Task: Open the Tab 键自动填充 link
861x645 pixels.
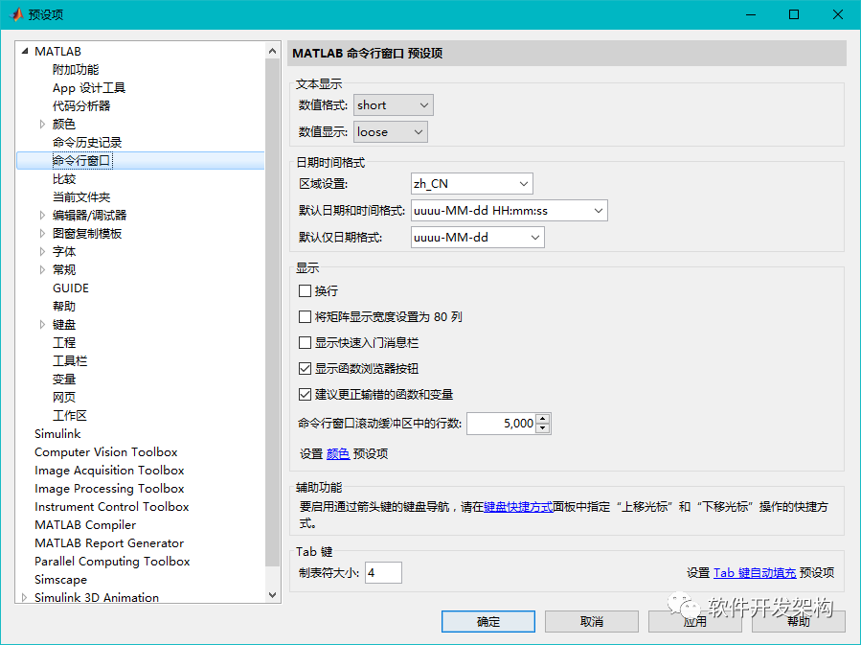Action: click(755, 572)
